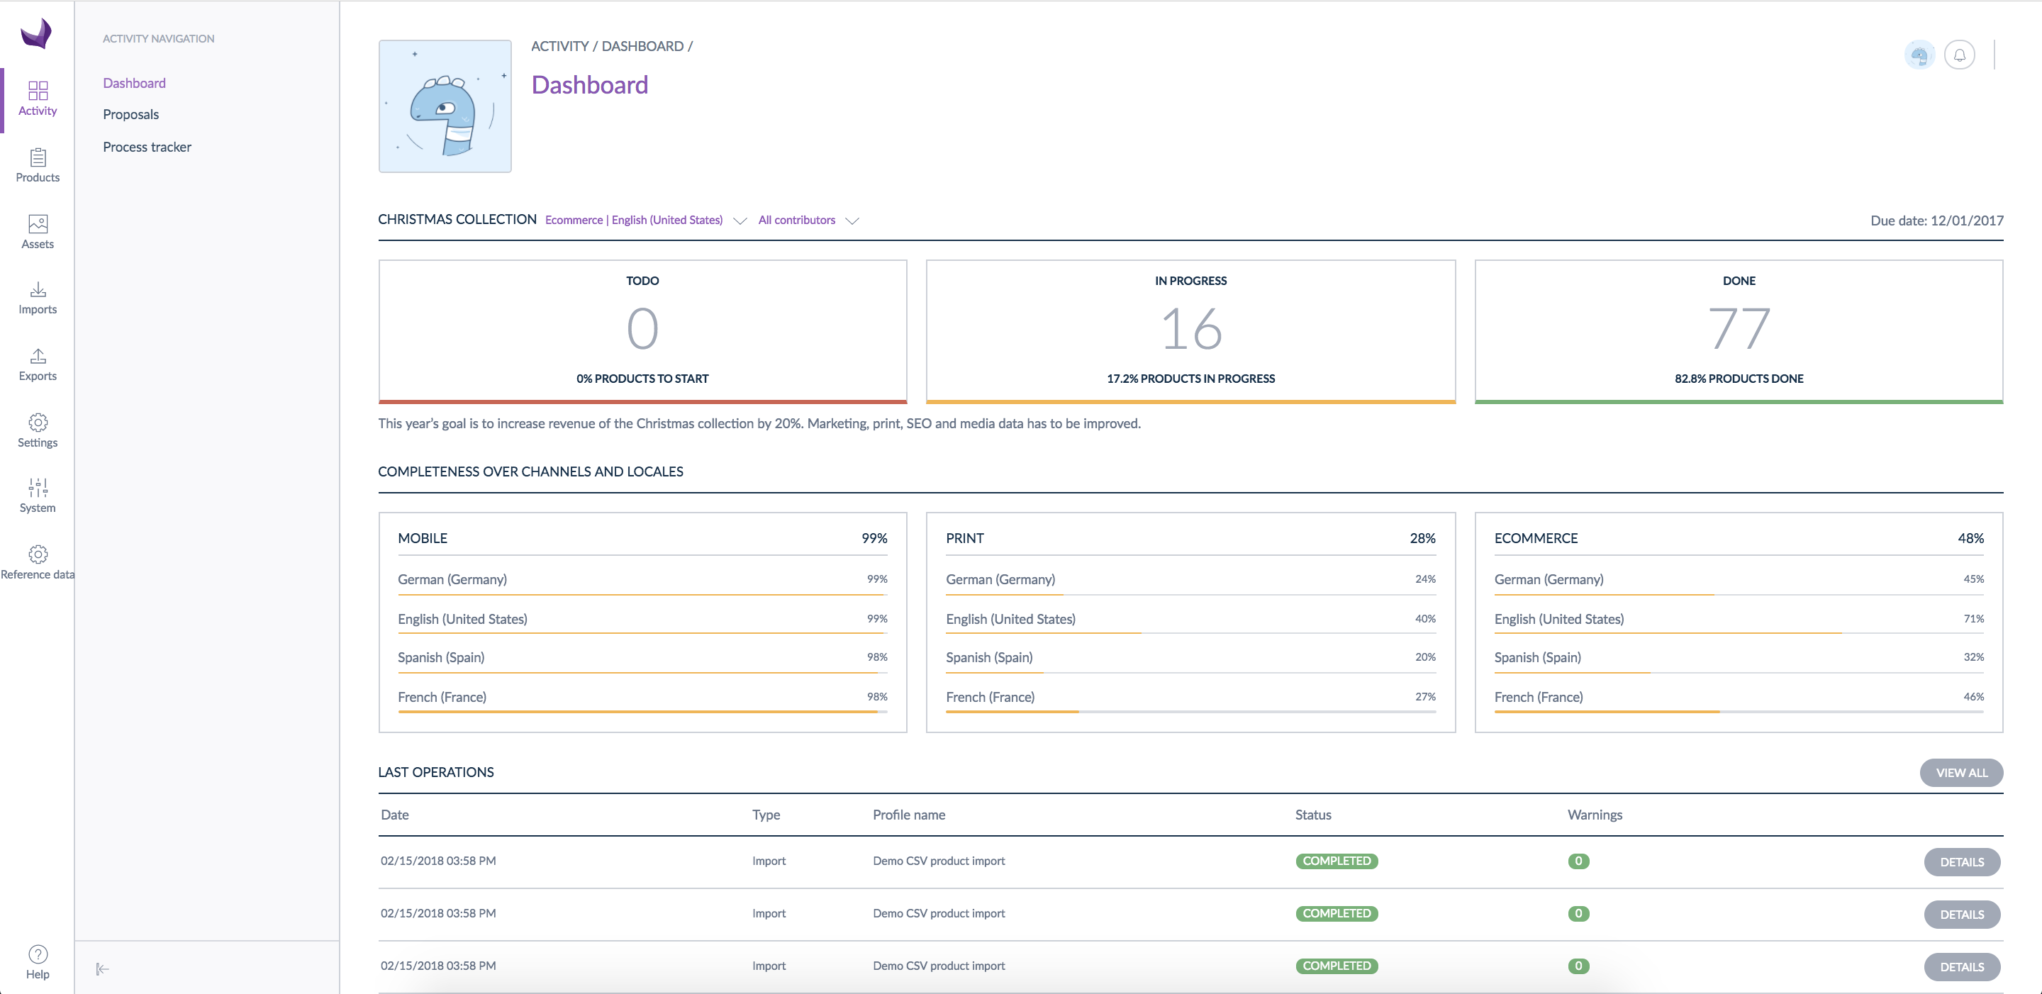Open the Process tracker page

coord(147,146)
